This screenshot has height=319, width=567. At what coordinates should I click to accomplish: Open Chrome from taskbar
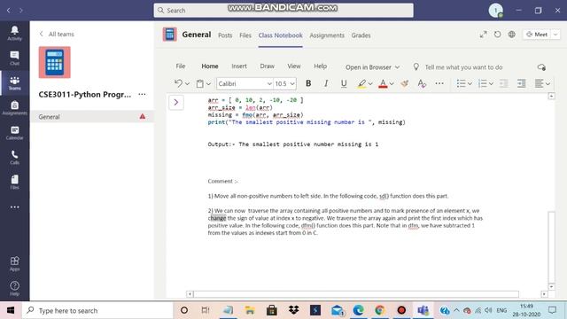click(380, 310)
